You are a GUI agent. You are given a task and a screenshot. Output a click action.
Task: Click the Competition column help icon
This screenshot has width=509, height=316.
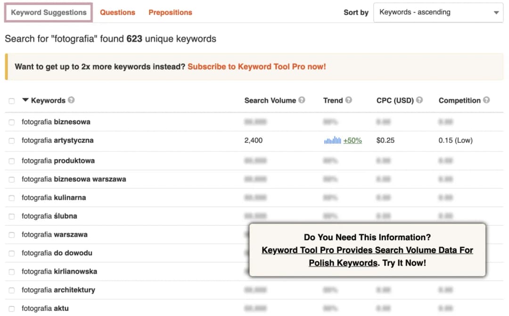(x=486, y=100)
